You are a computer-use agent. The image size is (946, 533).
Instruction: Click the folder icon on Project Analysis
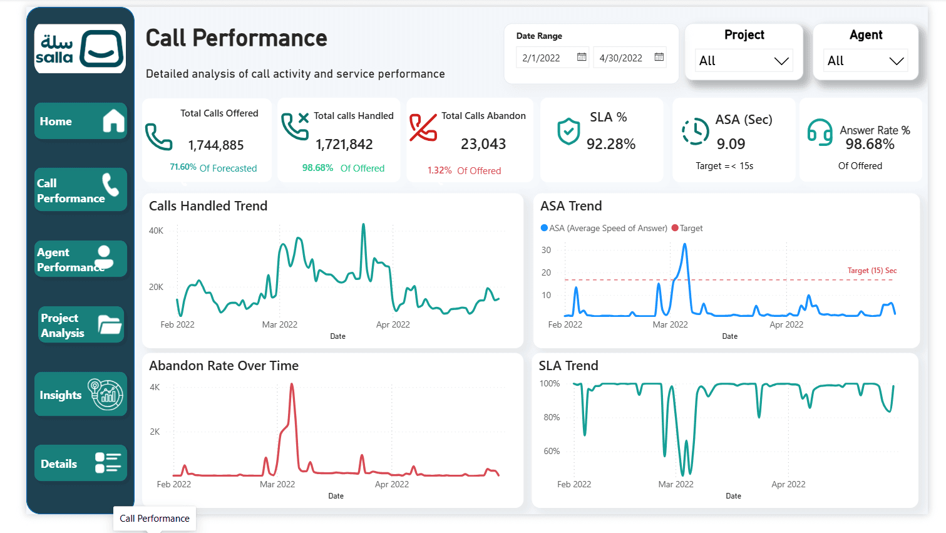pyautogui.click(x=110, y=324)
